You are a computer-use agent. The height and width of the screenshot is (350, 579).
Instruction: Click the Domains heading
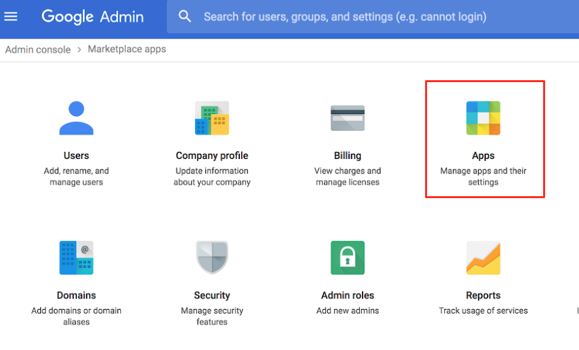76,295
